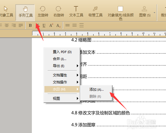Screen dimensions: 166x133
Task: Set wide line spacing icon
Action: pos(82,25)
